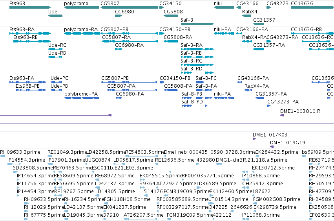Click transcript CG6980-RA

tap(119, 49)
